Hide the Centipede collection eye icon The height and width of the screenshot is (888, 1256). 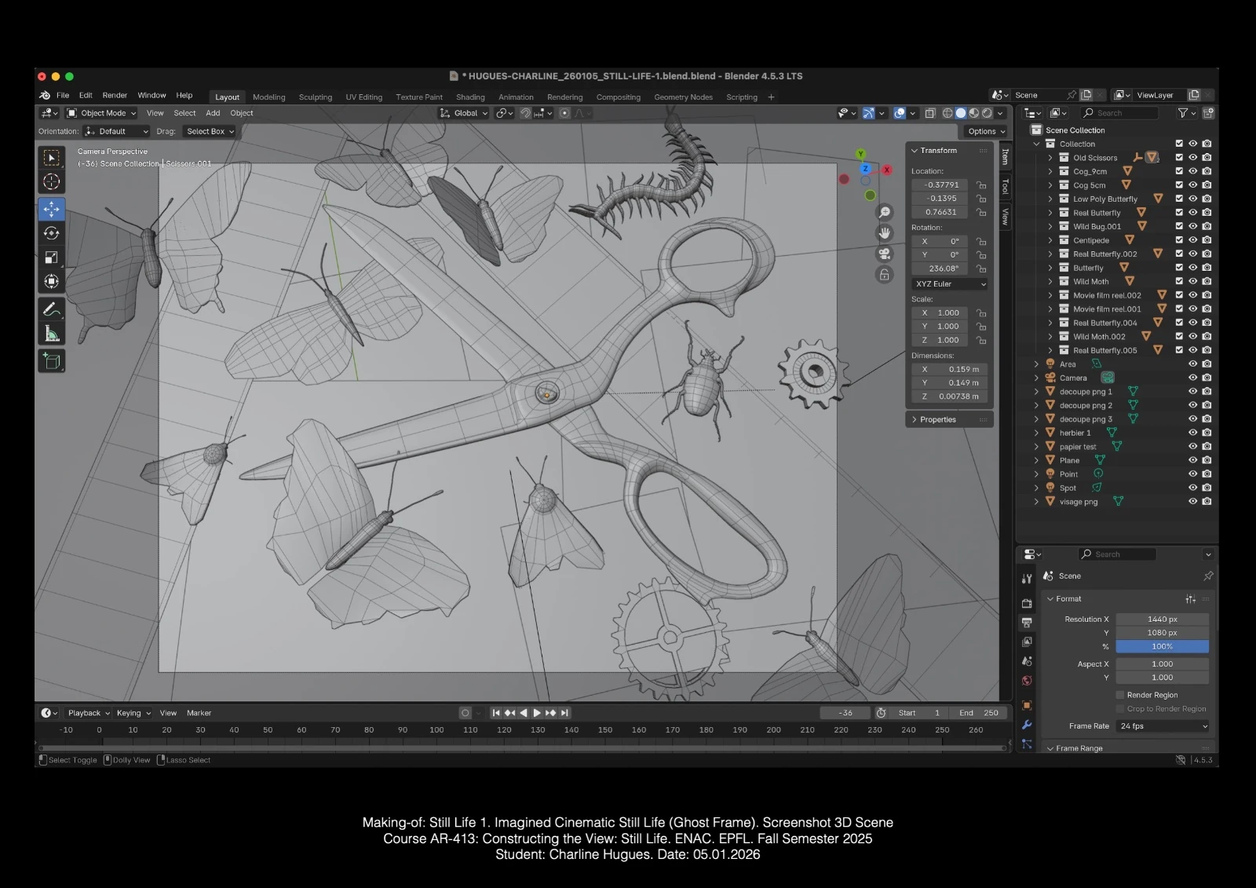tap(1193, 240)
